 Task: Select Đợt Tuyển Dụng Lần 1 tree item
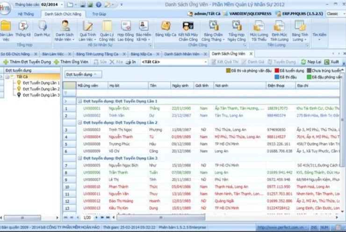41,83
